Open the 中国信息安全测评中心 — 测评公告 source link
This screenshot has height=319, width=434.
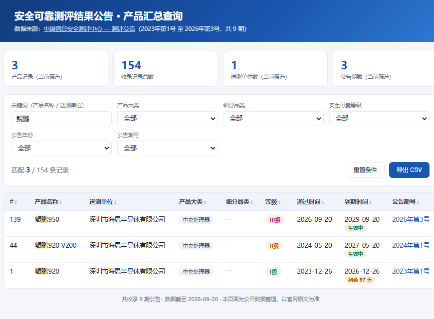pyautogui.click(x=89, y=29)
